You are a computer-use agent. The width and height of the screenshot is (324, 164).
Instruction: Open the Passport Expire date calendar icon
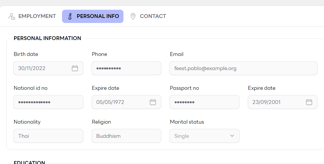coord(309,102)
